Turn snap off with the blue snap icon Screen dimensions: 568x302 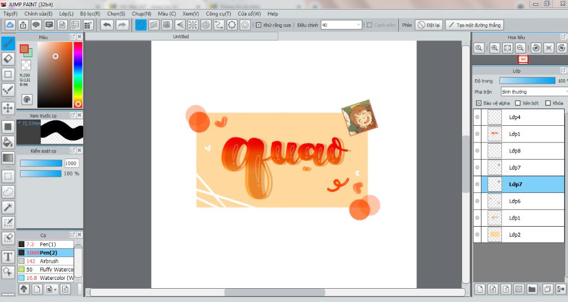click(141, 25)
